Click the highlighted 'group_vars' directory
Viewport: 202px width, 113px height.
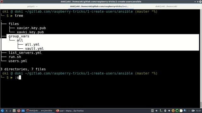click(x=19, y=36)
